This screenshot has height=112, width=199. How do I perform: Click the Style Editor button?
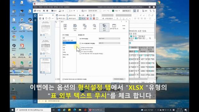click(108, 19)
